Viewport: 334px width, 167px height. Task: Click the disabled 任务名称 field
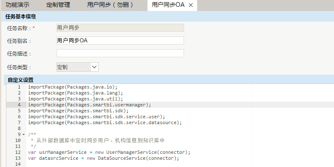pos(120,28)
